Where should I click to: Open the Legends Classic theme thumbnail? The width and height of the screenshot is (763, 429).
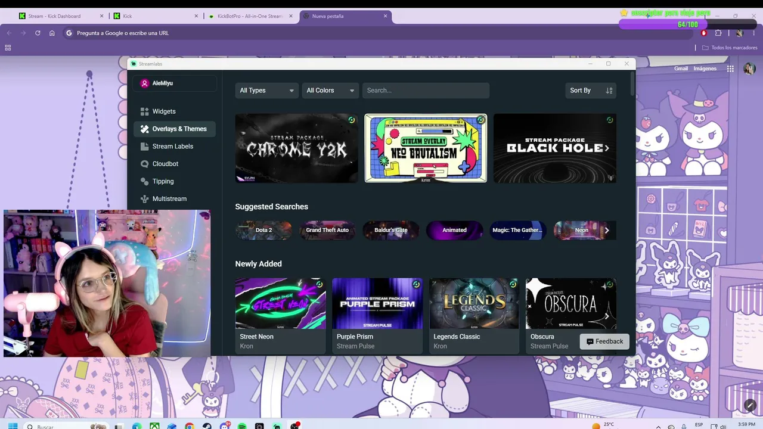tap(474, 303)
